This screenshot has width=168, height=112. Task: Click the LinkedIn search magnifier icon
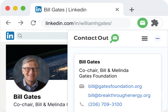(20, 36)
